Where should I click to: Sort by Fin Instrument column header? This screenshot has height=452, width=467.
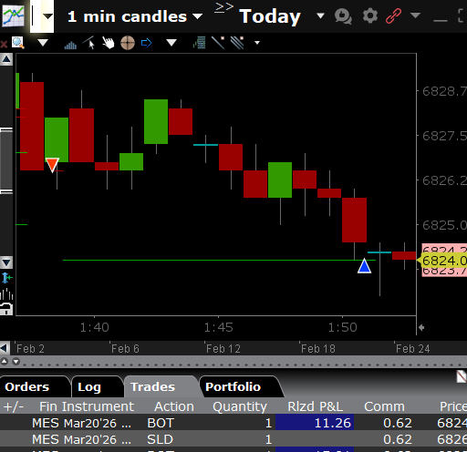click(87, 406)
